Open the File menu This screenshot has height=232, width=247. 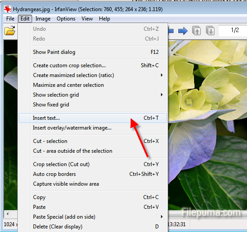point(10,19)
